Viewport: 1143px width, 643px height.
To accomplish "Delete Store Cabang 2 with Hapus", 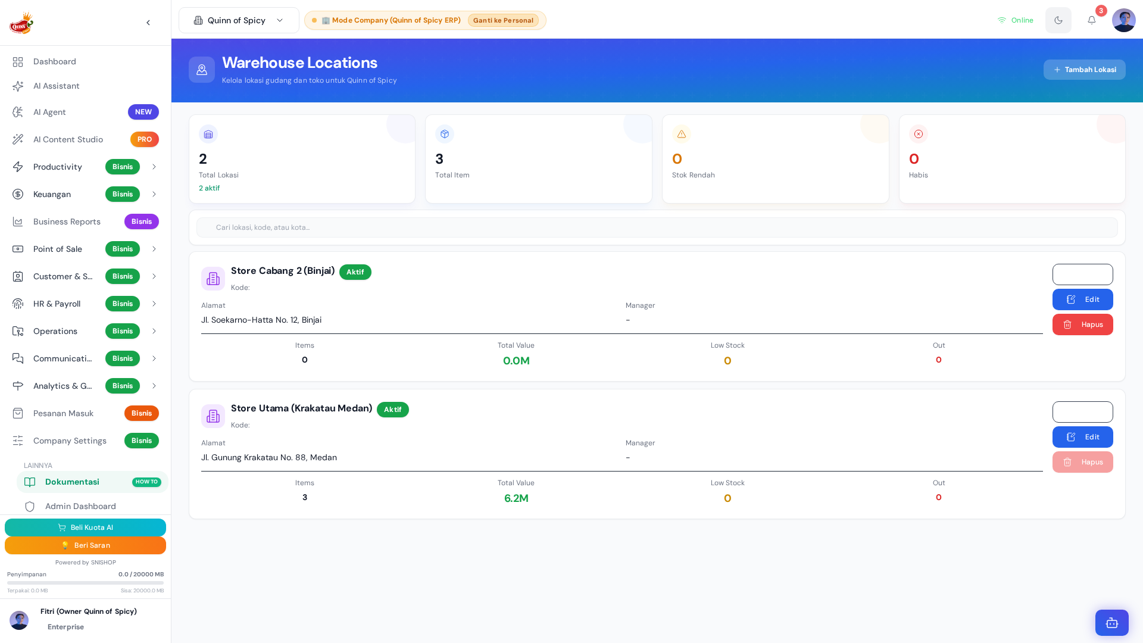I will tap(1082, 324).
